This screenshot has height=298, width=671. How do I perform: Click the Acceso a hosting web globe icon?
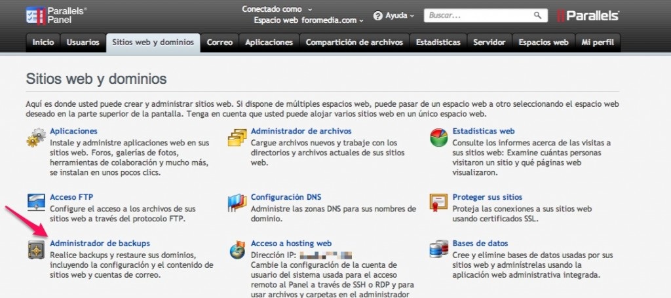(237, 250)
